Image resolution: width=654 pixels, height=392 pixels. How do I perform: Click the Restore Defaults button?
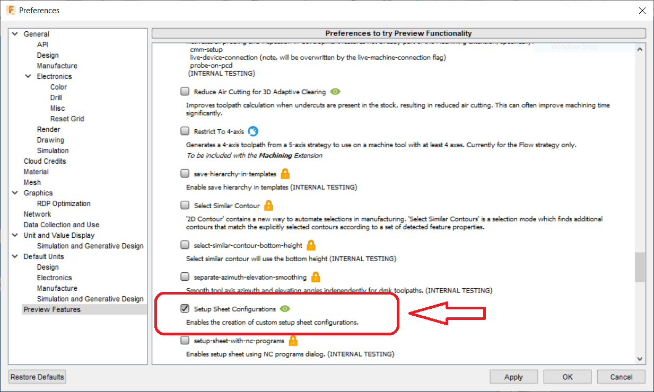click(37, 376)
